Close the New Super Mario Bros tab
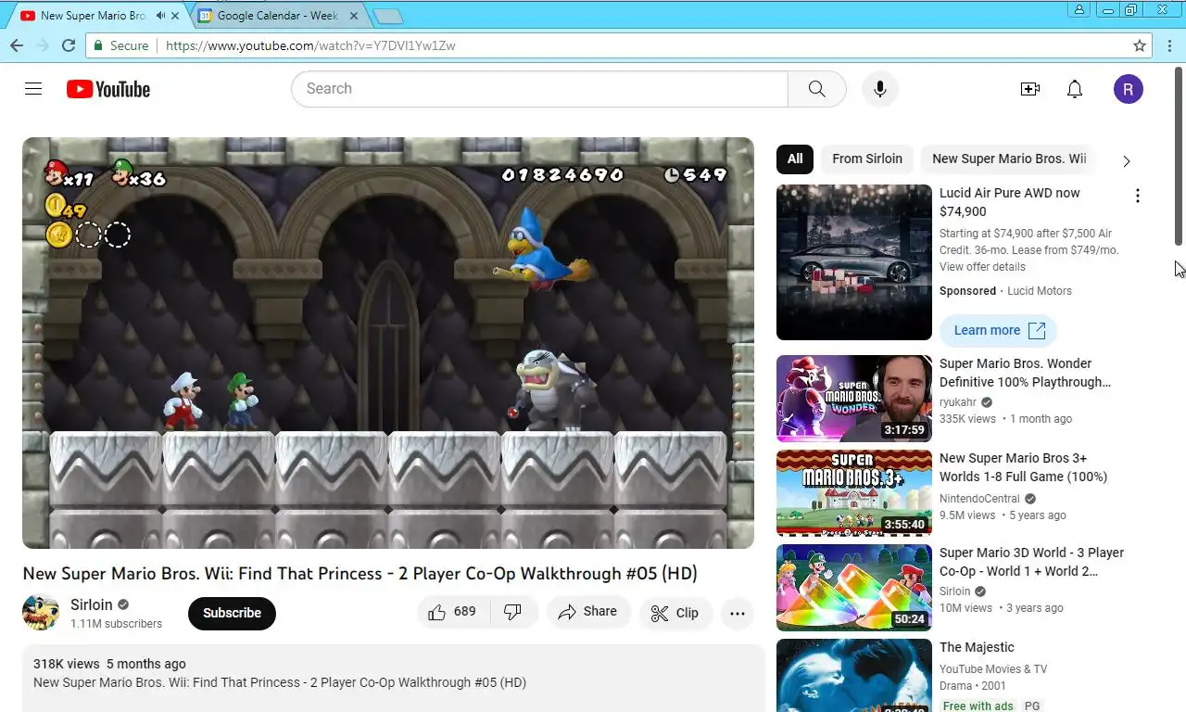 [175, 16]
